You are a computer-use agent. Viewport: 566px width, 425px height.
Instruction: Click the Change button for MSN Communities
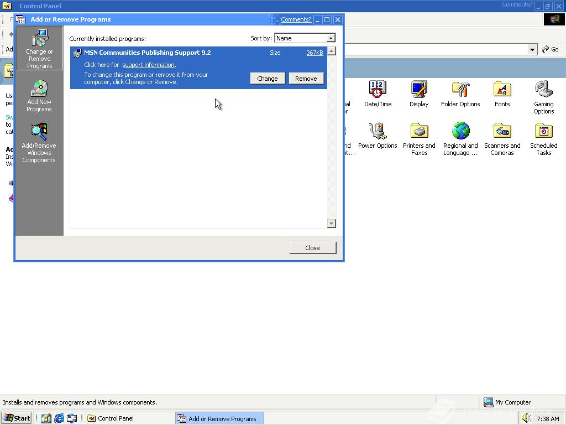(x=268, y=79)
